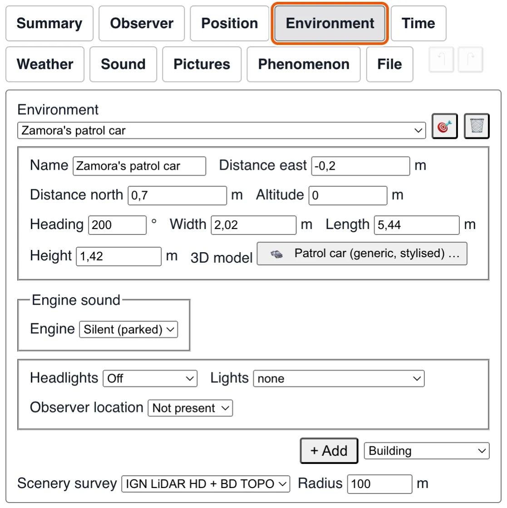Screen dimensions: 507x508
Task: Click the Width input field
Action: [x=253, y=225]
